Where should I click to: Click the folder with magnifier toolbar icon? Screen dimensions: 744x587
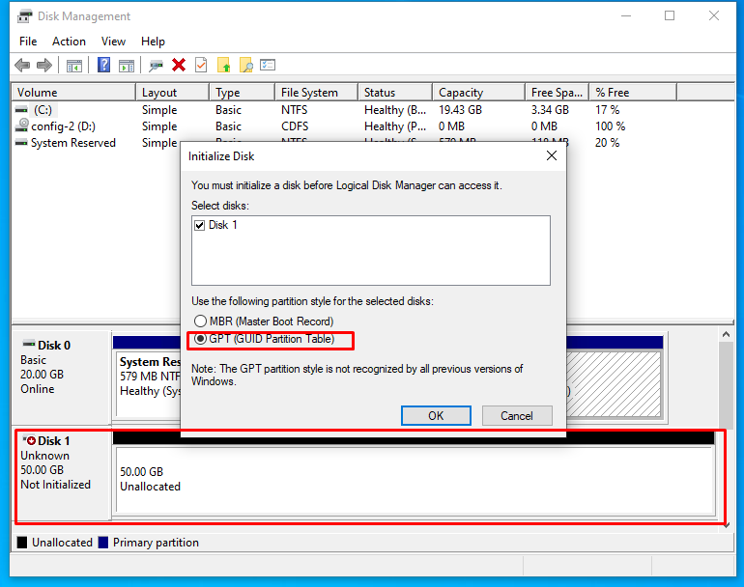point(246,66)
